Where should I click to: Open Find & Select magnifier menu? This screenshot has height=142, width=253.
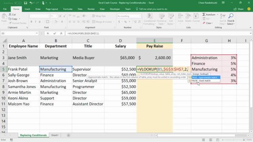(x=231, y=19)
